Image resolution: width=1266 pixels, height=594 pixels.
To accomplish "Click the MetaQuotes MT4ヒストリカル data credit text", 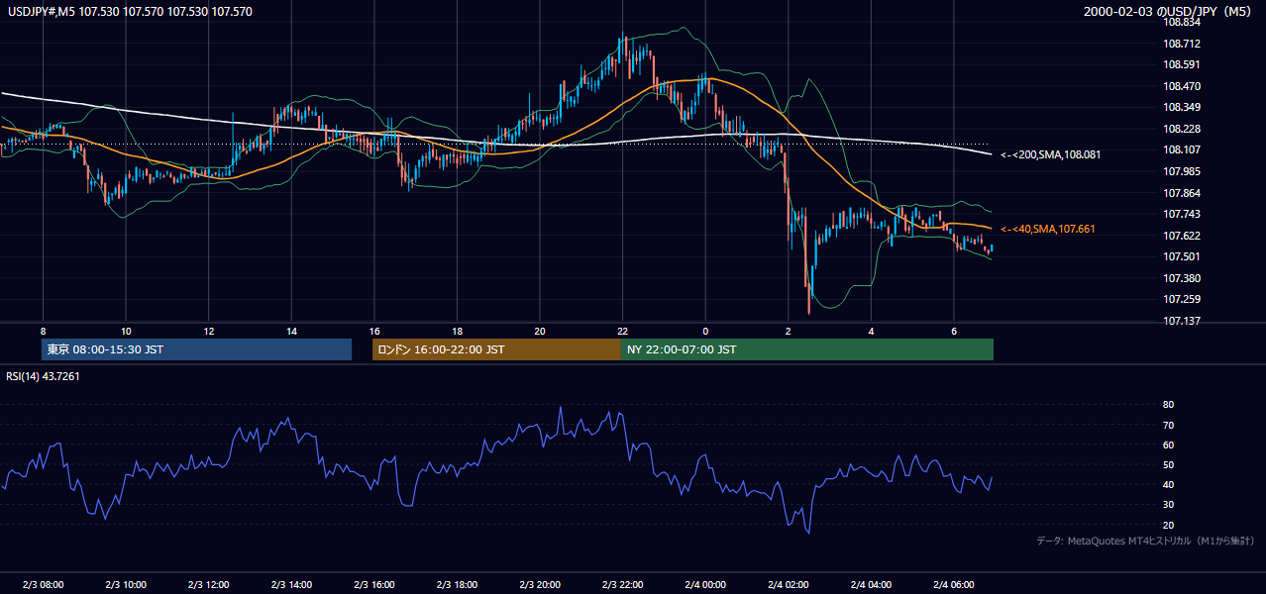I will coord(1145,541).
